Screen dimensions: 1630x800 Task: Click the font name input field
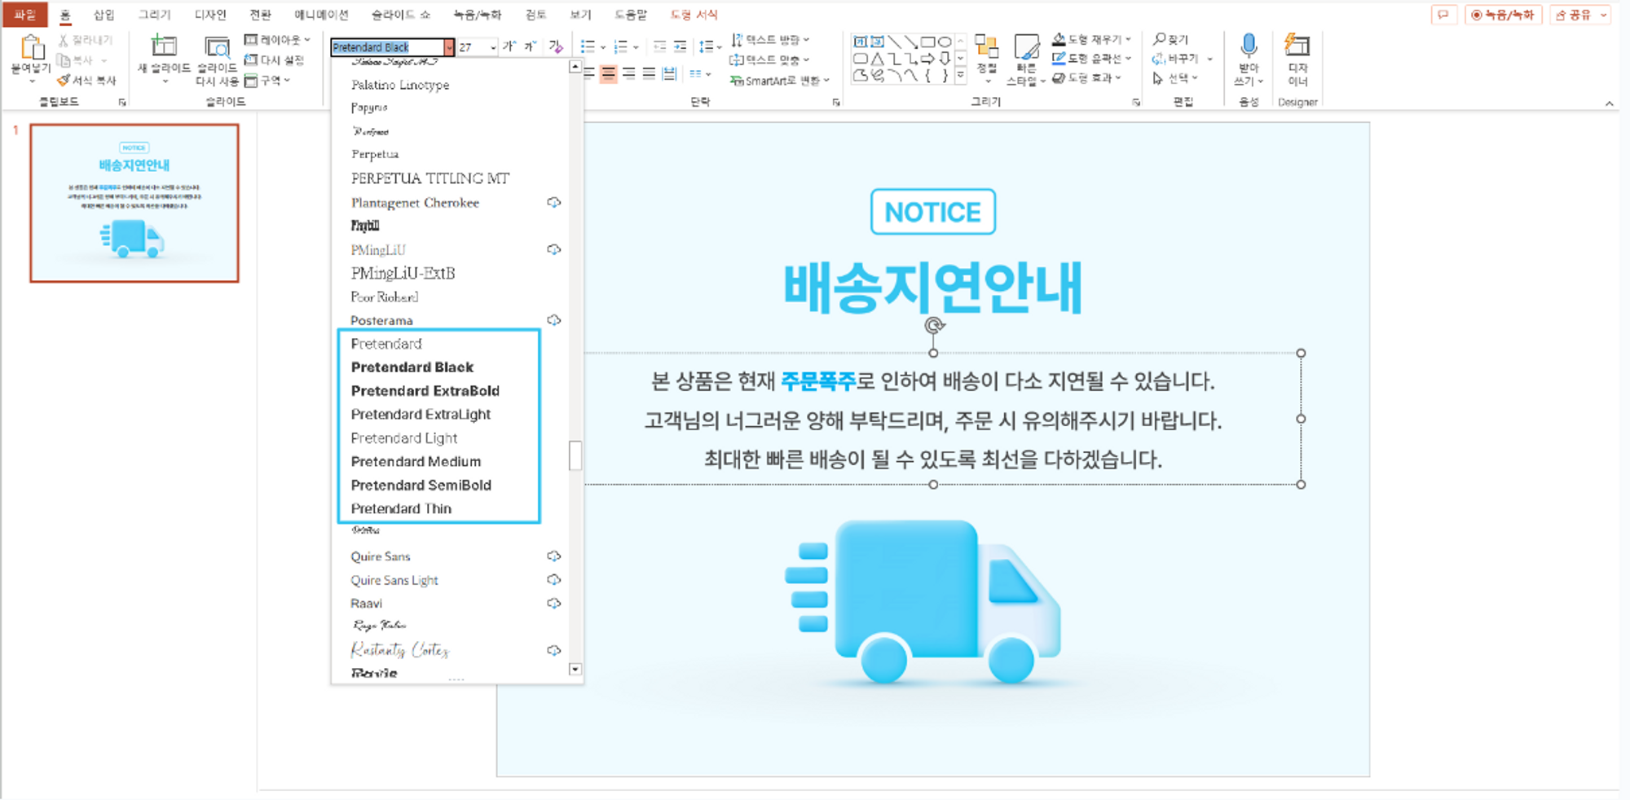(387, 47)
